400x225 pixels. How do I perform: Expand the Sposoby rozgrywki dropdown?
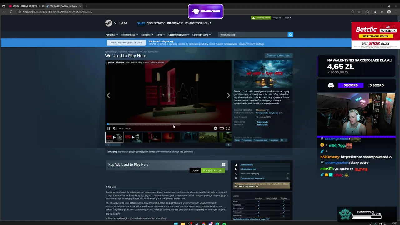tap(179, 35)
